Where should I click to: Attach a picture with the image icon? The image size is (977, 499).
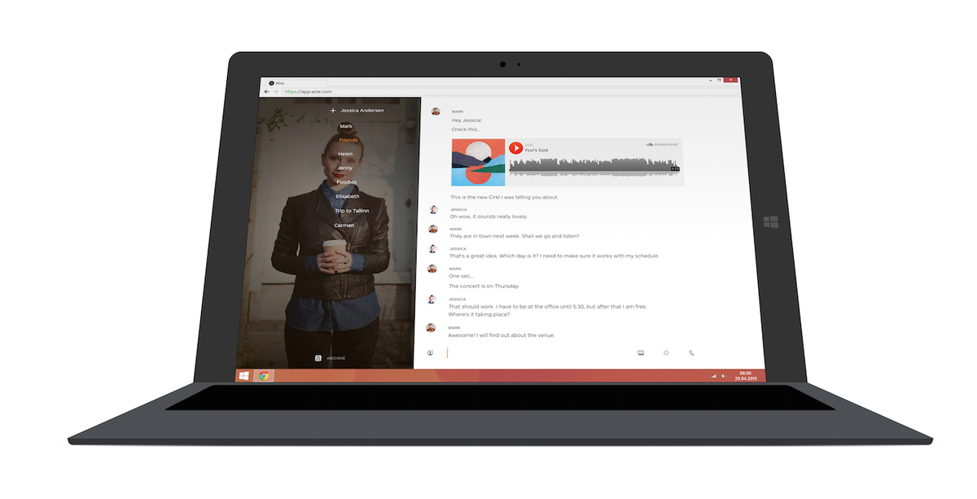pyautogui.click(x=641, y=352)
